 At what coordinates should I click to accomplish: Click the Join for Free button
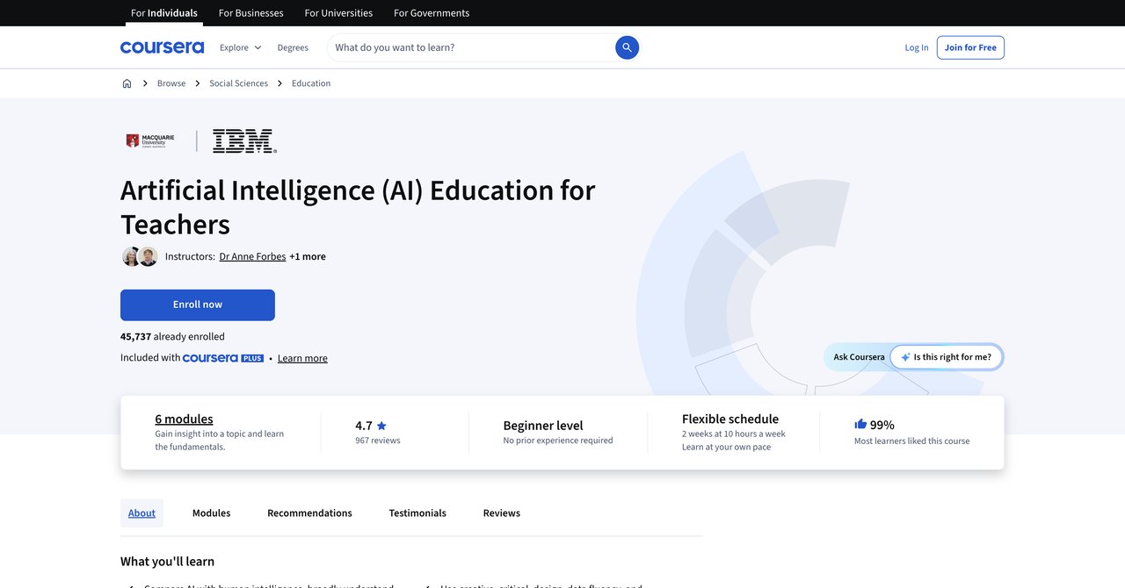click(x=970, y=47)
